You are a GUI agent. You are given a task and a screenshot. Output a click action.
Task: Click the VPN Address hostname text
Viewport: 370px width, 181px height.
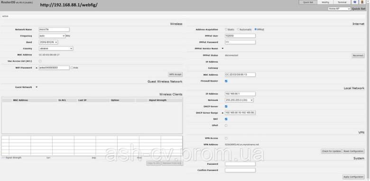[242, 145]
